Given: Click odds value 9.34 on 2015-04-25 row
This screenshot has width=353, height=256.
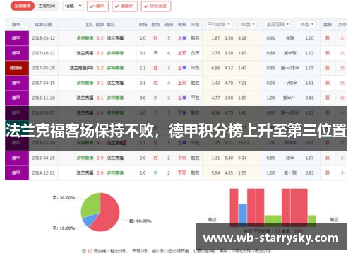Looking at the screenshot, I should [x=242, y=158].
